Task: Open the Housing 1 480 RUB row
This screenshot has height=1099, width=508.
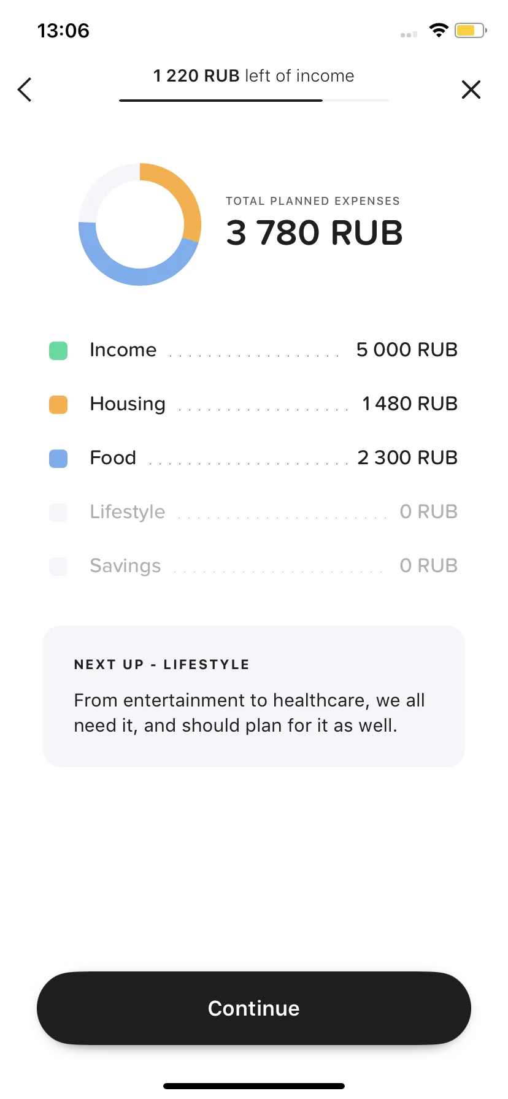Action: point(253,404)
